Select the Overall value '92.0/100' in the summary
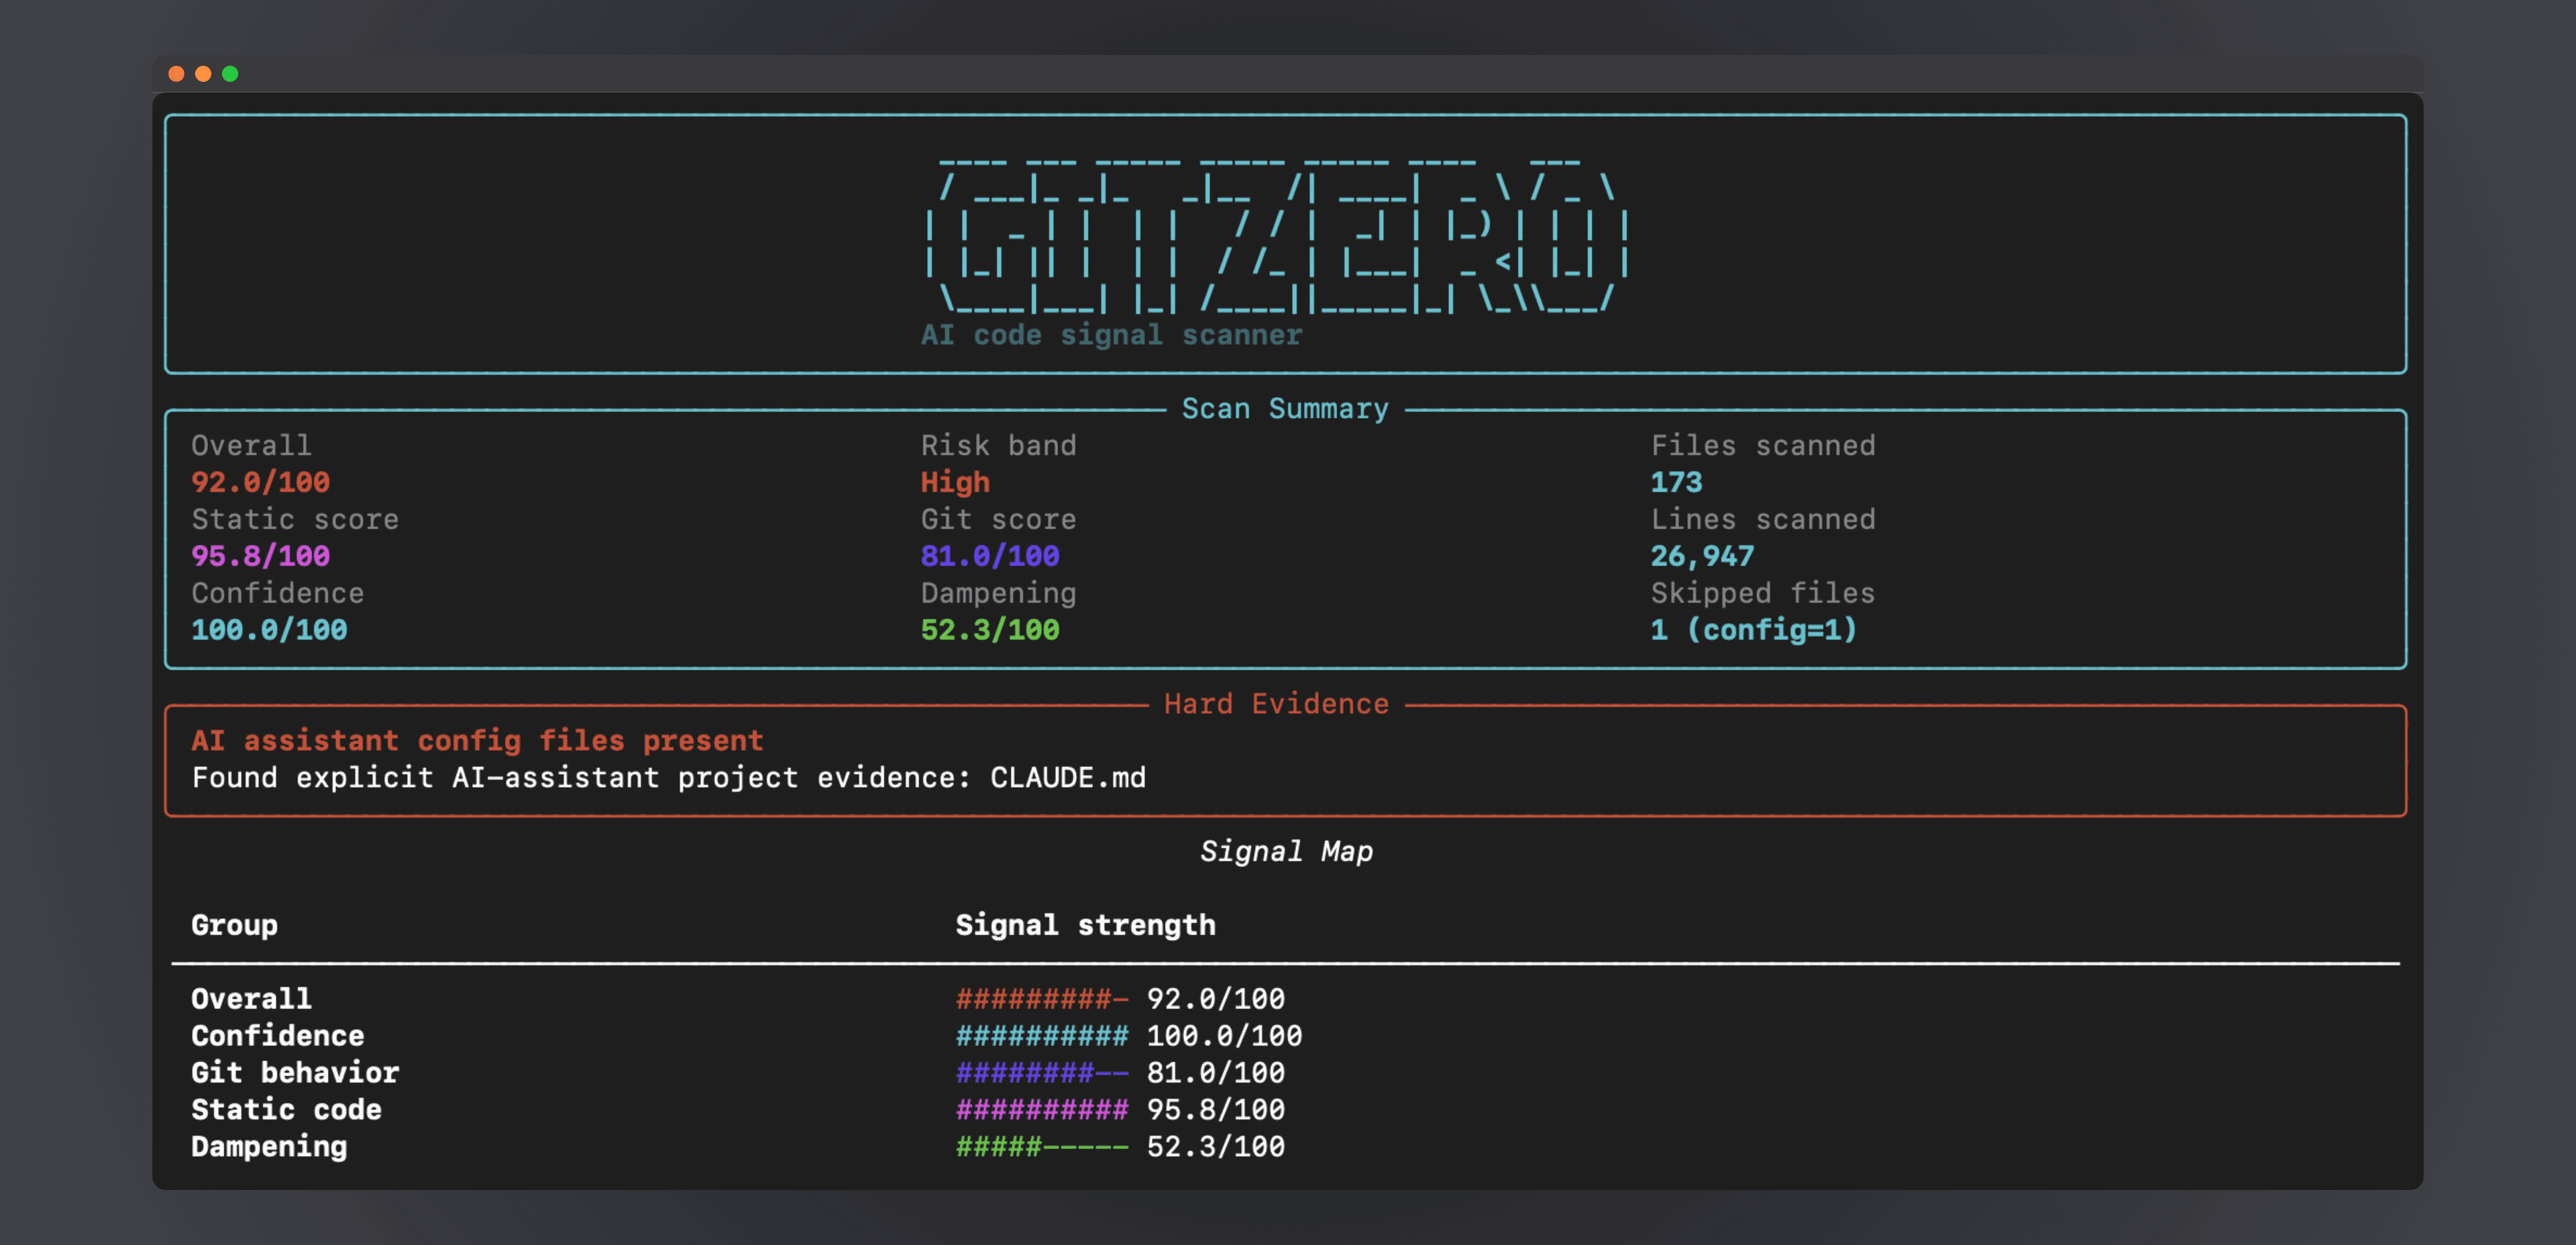 click(260, 482)
